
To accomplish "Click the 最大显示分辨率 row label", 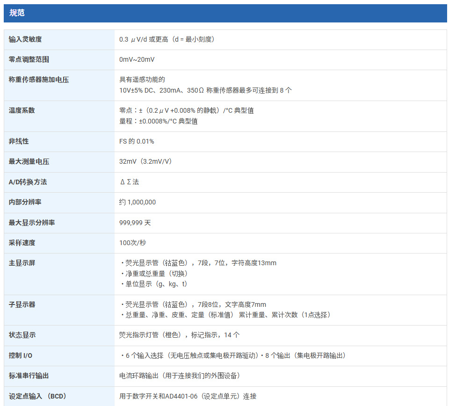I will pyautogui.click(x=32, y=223).
